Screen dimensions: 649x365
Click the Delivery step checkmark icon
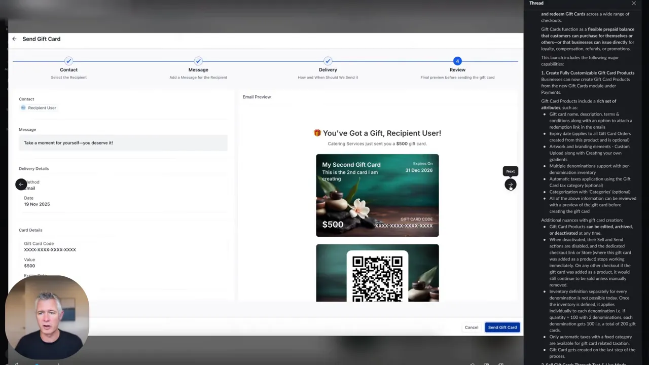[x=328, y=60]
